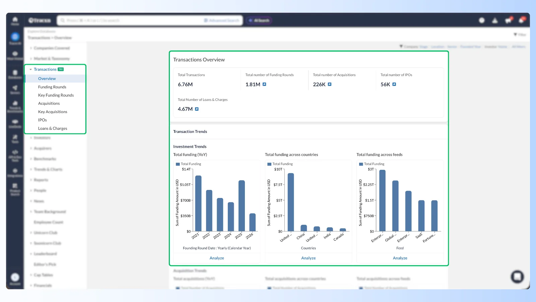This screenshot has width=536, height=302.
Task: Go to Home via the sidebar home icon
Action: [x=15, y=21]
